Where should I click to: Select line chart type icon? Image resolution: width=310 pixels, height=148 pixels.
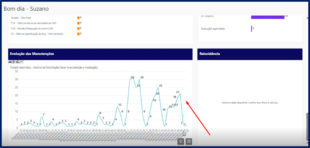coord(22,62)
